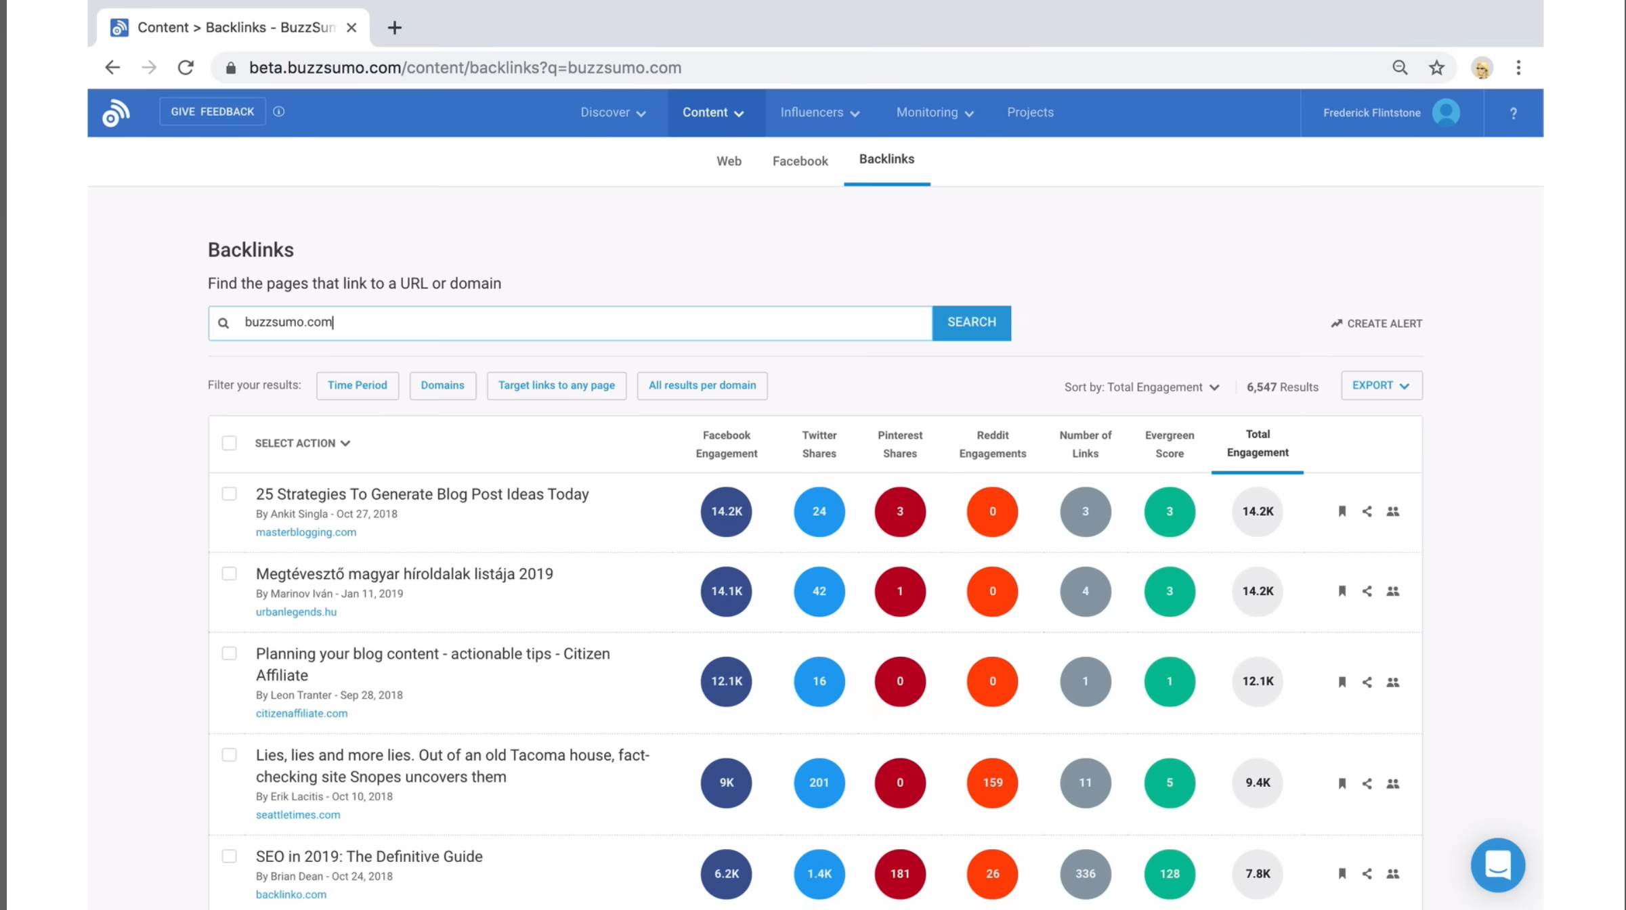The image size is (1626, 910).
Task: View sharers of the backlinko.com article
Action: point(1392,873)
